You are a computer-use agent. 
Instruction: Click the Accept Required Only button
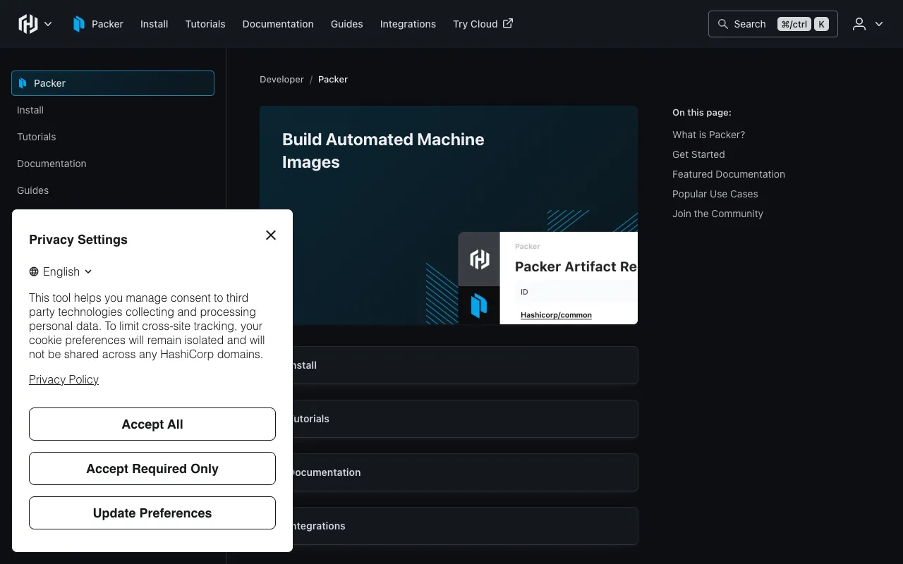152,468
